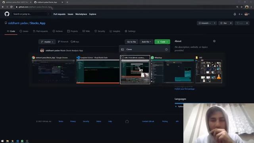Open Made Stock Analysis App commit message
This screenshot has height=143, width=254.
pos(71,50)
